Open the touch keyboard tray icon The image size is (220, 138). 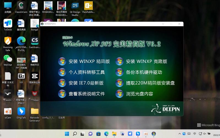[x=189, y=134]
